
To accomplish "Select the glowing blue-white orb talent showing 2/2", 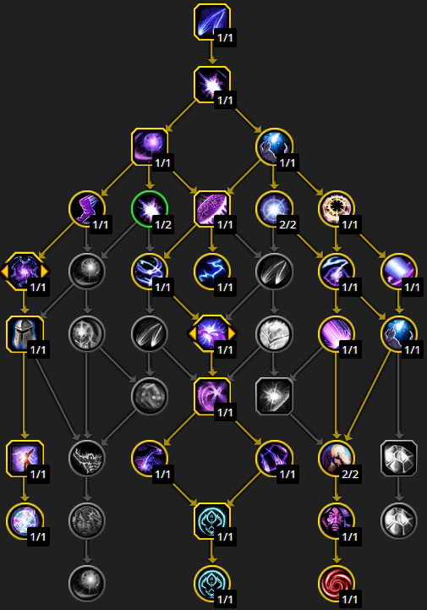I will coord(274,209).
